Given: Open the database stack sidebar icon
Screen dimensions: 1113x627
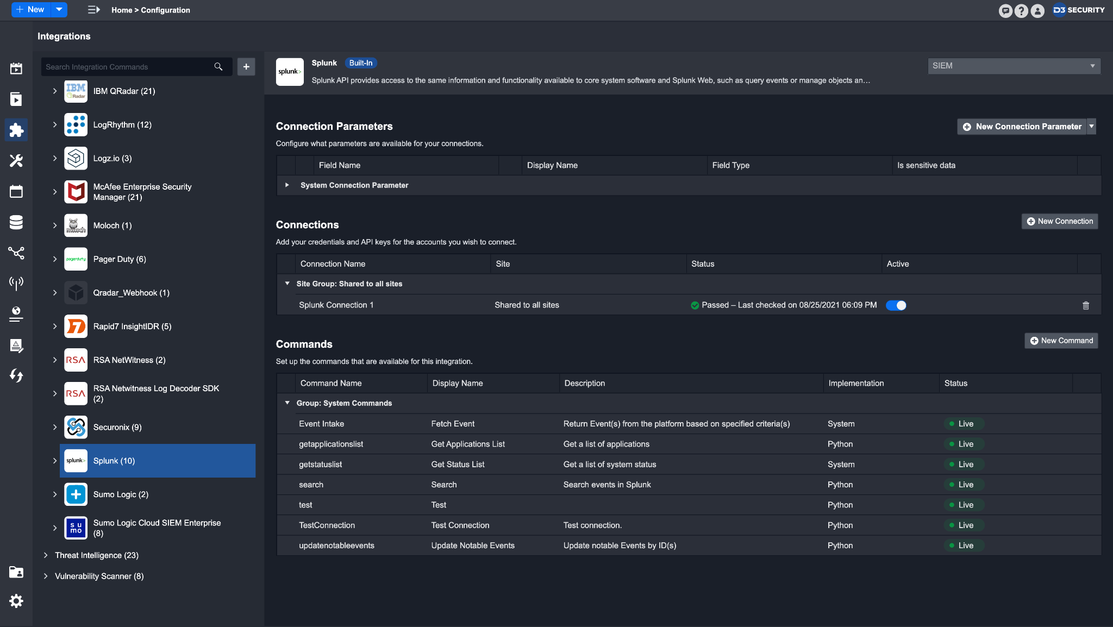Looking at the screenshot, I should pyautogui.click(x=16, y=222).
